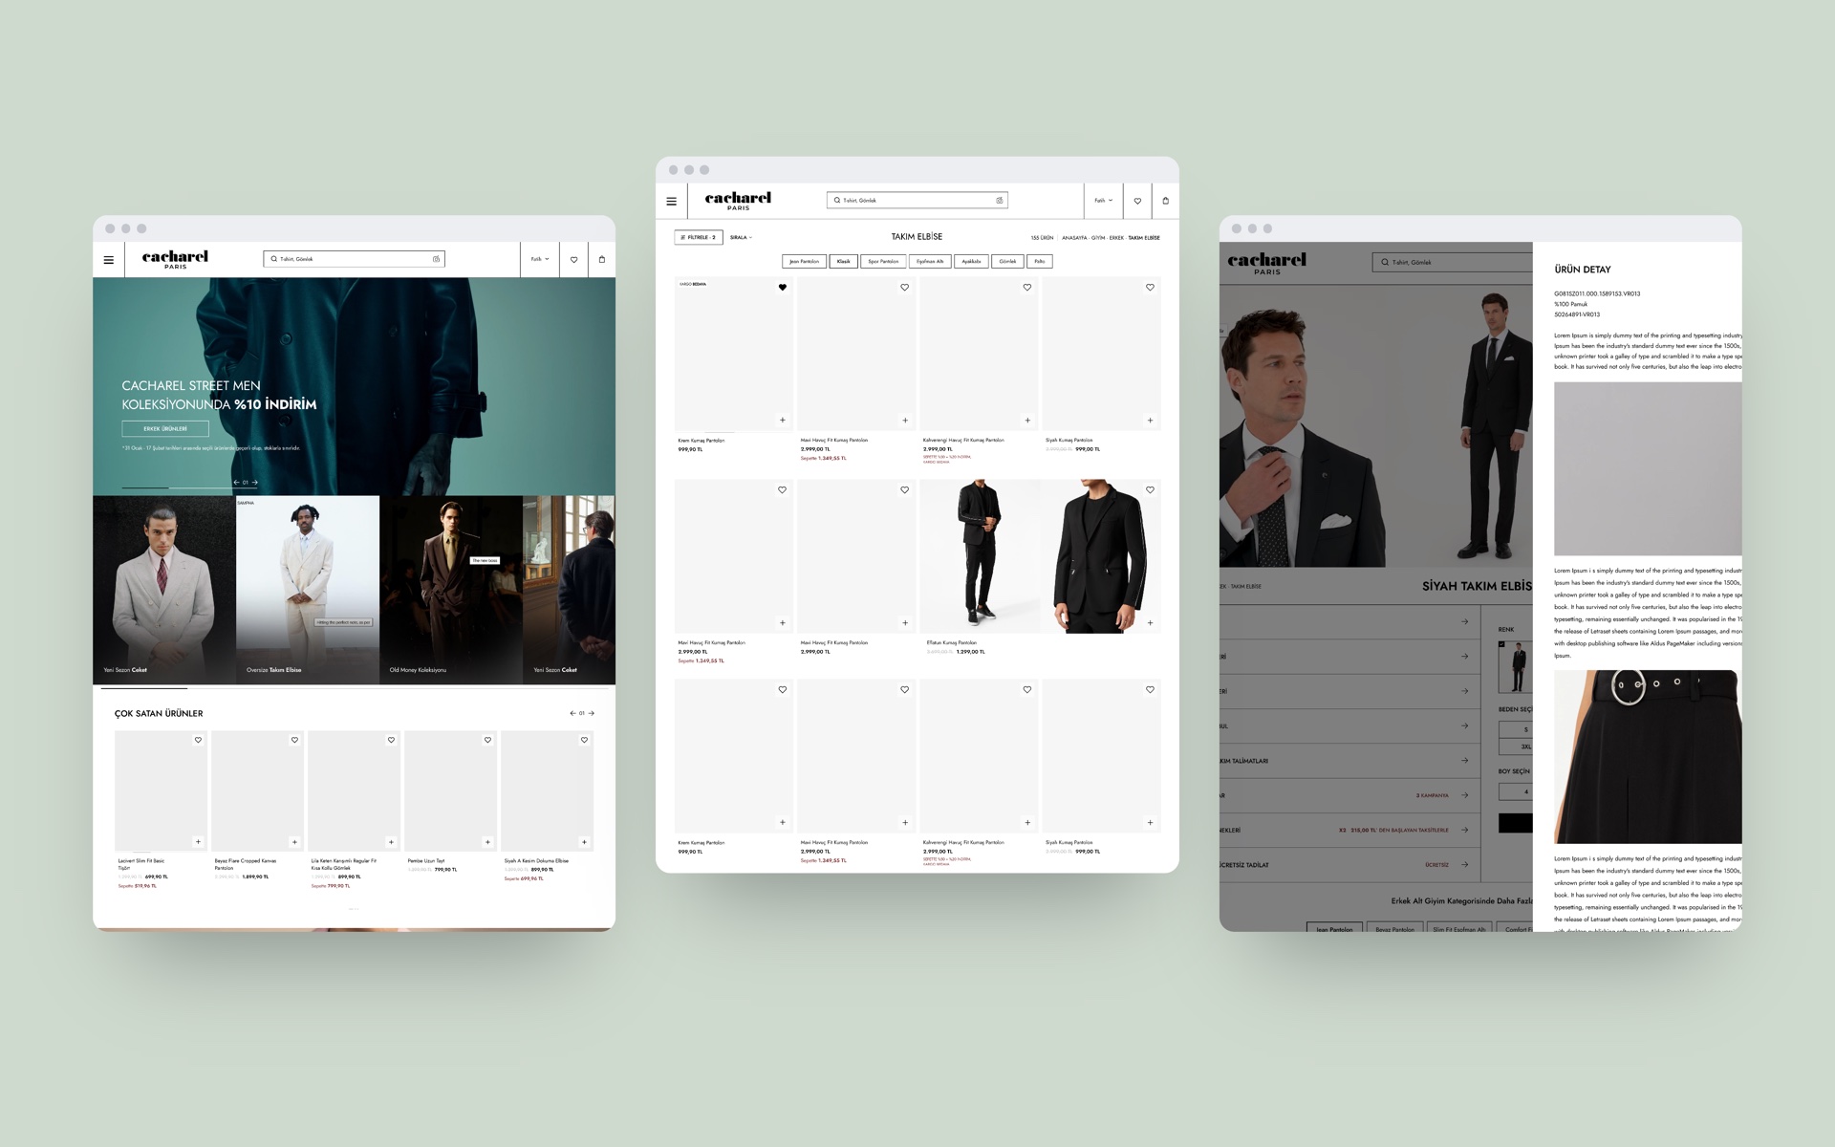The image size is (1835, 1147).
Task: Open shopping bag in left homepage header
Action: click(x=601, y=259)
